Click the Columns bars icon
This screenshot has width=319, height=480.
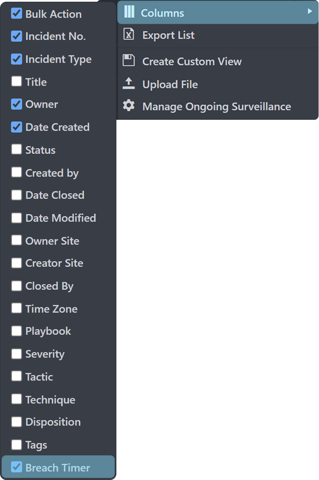pos(129,13)
